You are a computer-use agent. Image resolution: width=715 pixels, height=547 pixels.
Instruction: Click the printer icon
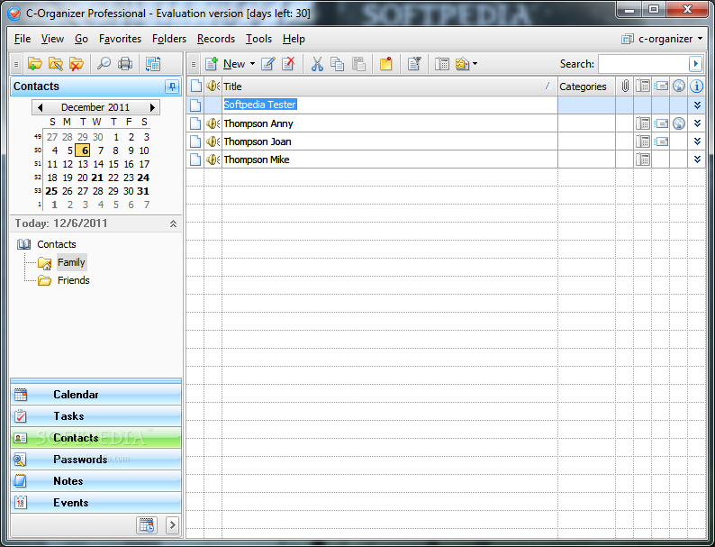pyautogui.click(x=125, y=64)
